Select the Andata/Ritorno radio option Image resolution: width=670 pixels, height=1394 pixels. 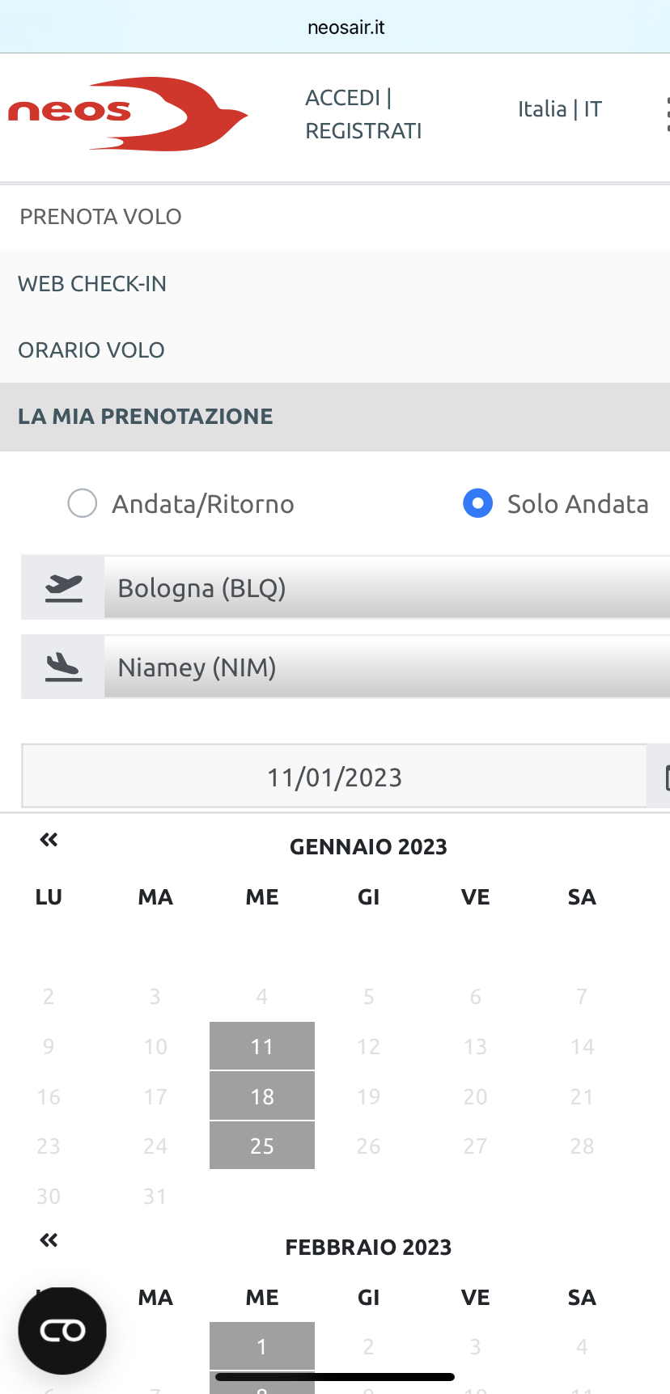pos(83,503)
